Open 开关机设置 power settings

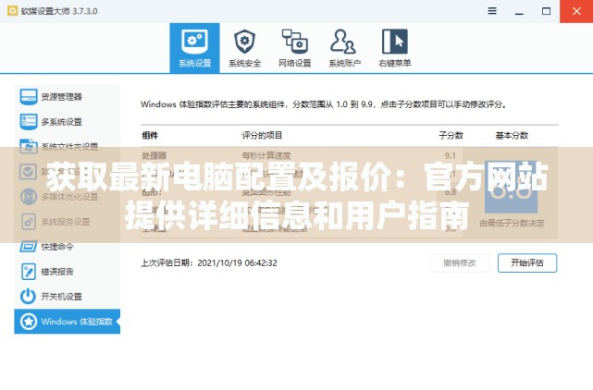click(67, 297)
